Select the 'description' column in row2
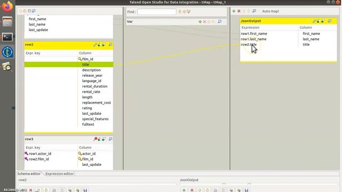Image resolution: width=342 pixels, height=192 pixels. pyautogui.click(x=91, y=70)
